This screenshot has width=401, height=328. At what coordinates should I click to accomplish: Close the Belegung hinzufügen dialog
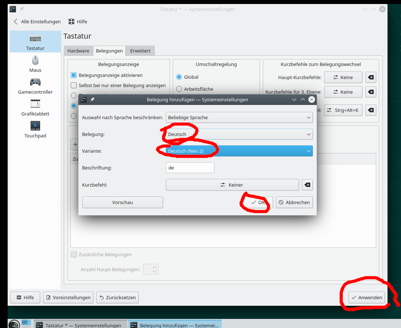click(x=311, y=99)
